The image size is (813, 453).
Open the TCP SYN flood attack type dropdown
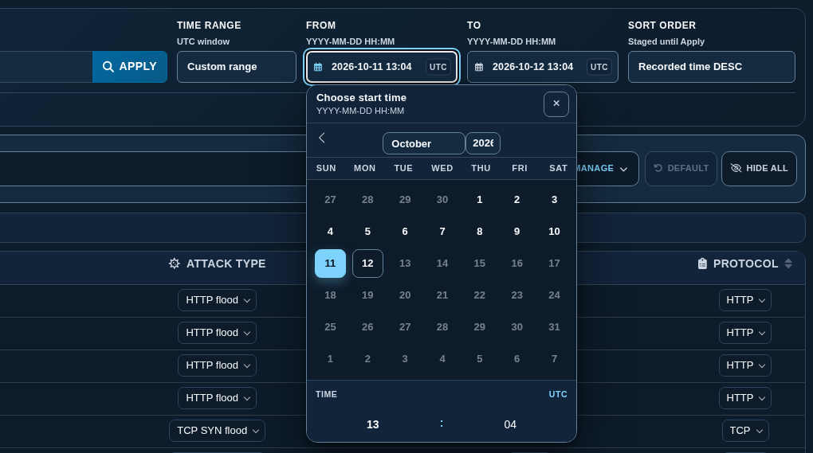click(x=218, y=431)
